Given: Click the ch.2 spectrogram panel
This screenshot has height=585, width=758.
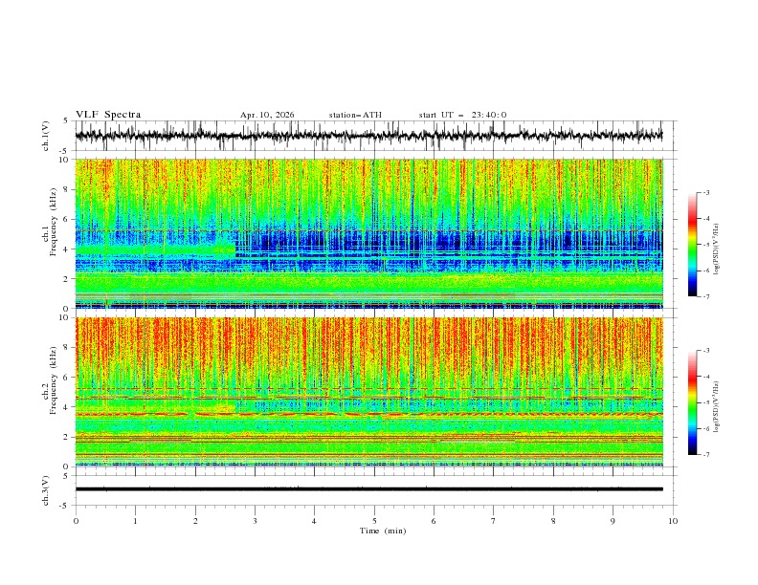Looking at the screenshot, I should pyautogui.click(x=368, y=392).
